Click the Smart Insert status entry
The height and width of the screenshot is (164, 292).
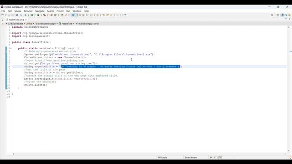pyautogui.click(x=191, y=158)
